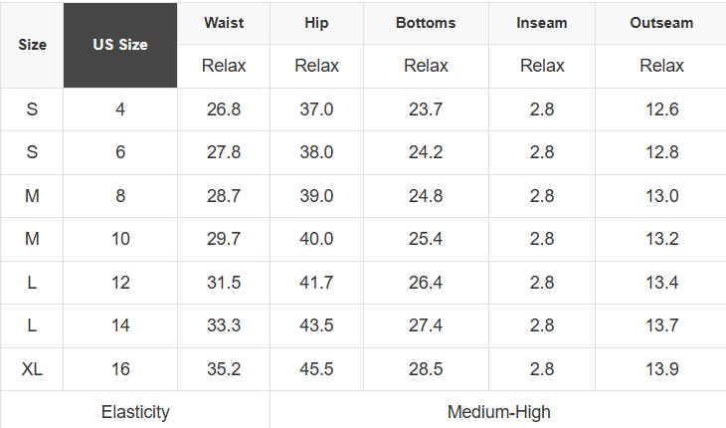Click waist value 26.8
This screenshot has height=428, width=726.
[x=224, y=109]
